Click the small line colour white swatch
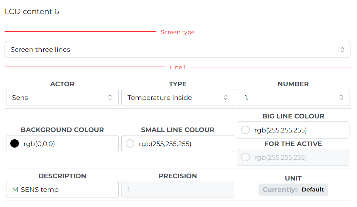Viewport: 357px width, 207px height. (x=130, y=143)
